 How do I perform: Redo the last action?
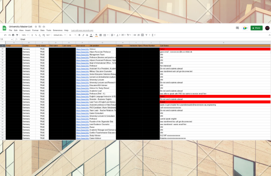coord(9,35)
